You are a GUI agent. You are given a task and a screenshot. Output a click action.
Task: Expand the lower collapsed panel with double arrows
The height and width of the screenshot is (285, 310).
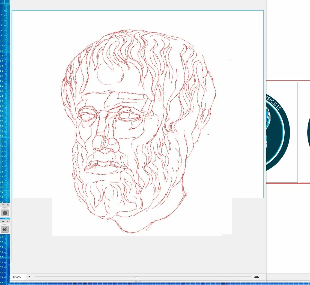point(3,222)
